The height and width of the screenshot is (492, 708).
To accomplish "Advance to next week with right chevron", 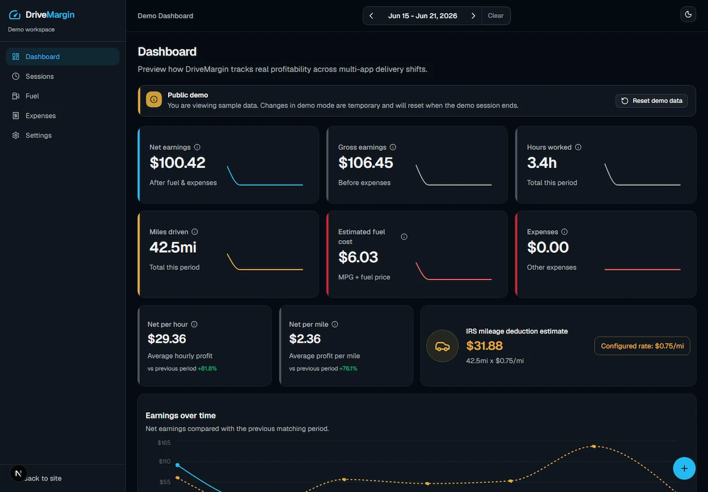I will (x=473, y=15).
